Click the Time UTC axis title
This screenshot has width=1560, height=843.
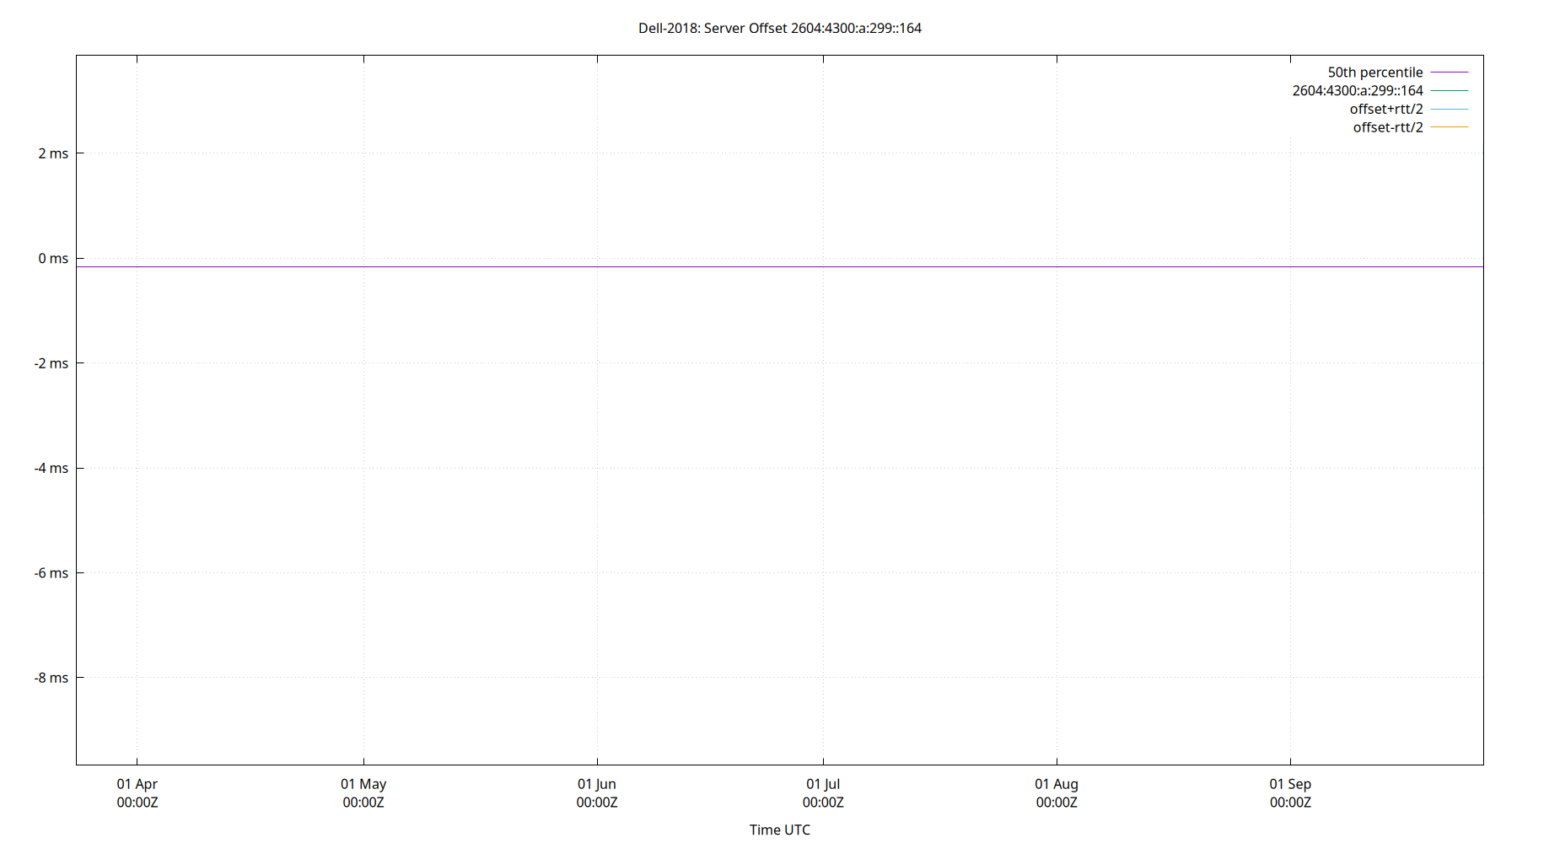point(780,830)
